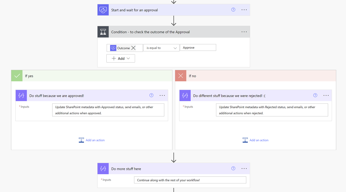Click the Inputs field containing Continue along text
This screenshot has width=346, height=192.
click(x=190, y=180)
